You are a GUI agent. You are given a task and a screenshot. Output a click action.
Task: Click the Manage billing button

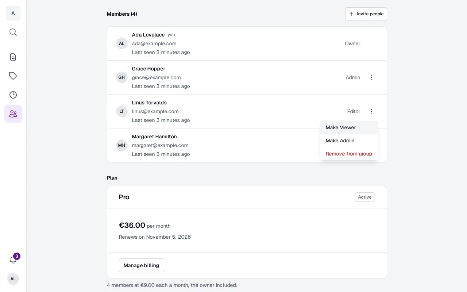142,265
